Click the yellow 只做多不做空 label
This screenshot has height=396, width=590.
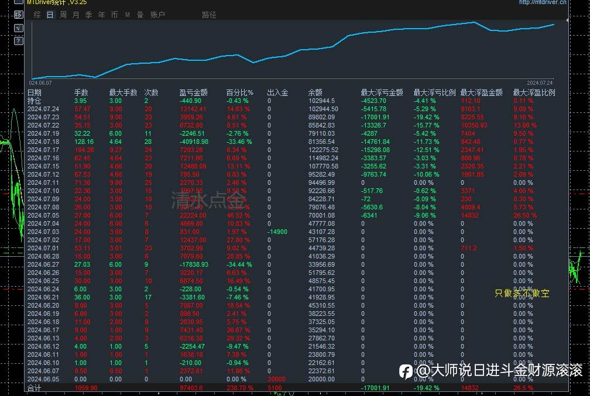pos(522,293)
